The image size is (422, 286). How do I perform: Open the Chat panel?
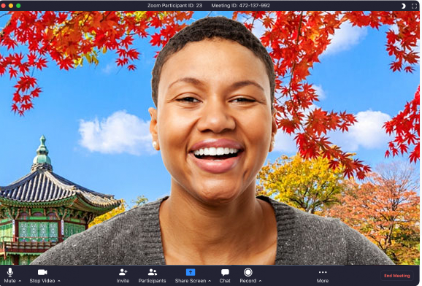click(x=225, y=276)
